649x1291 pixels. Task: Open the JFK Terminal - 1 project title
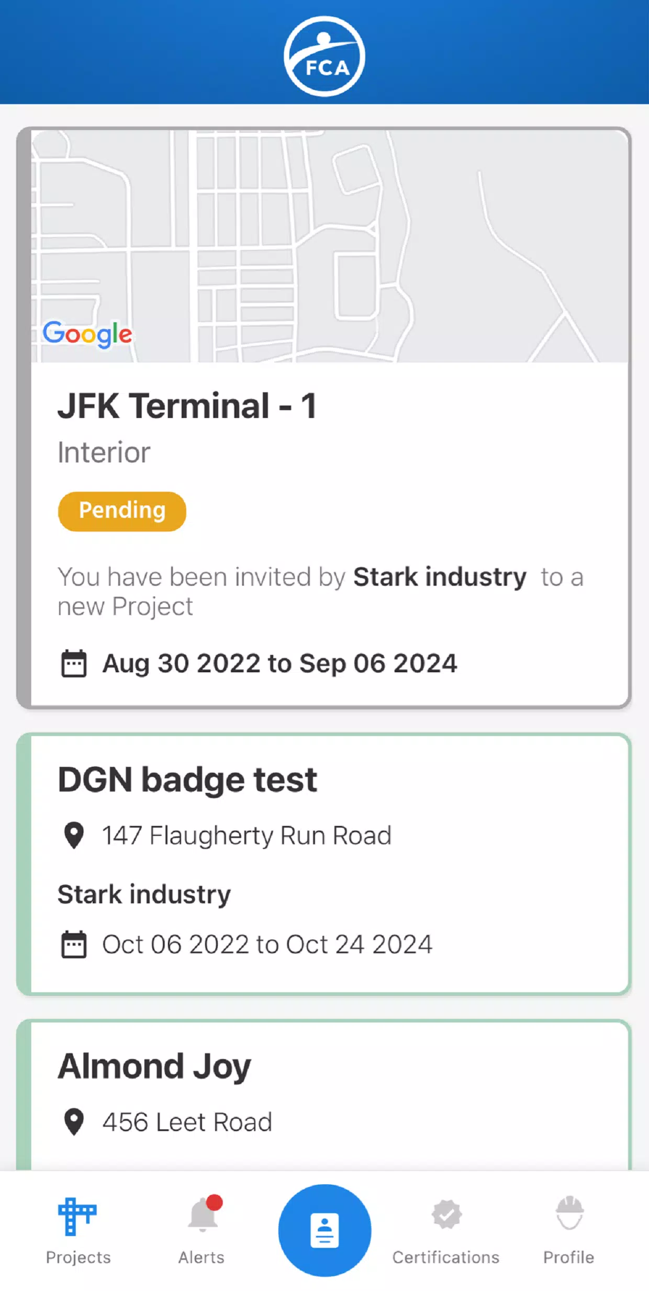187,406
